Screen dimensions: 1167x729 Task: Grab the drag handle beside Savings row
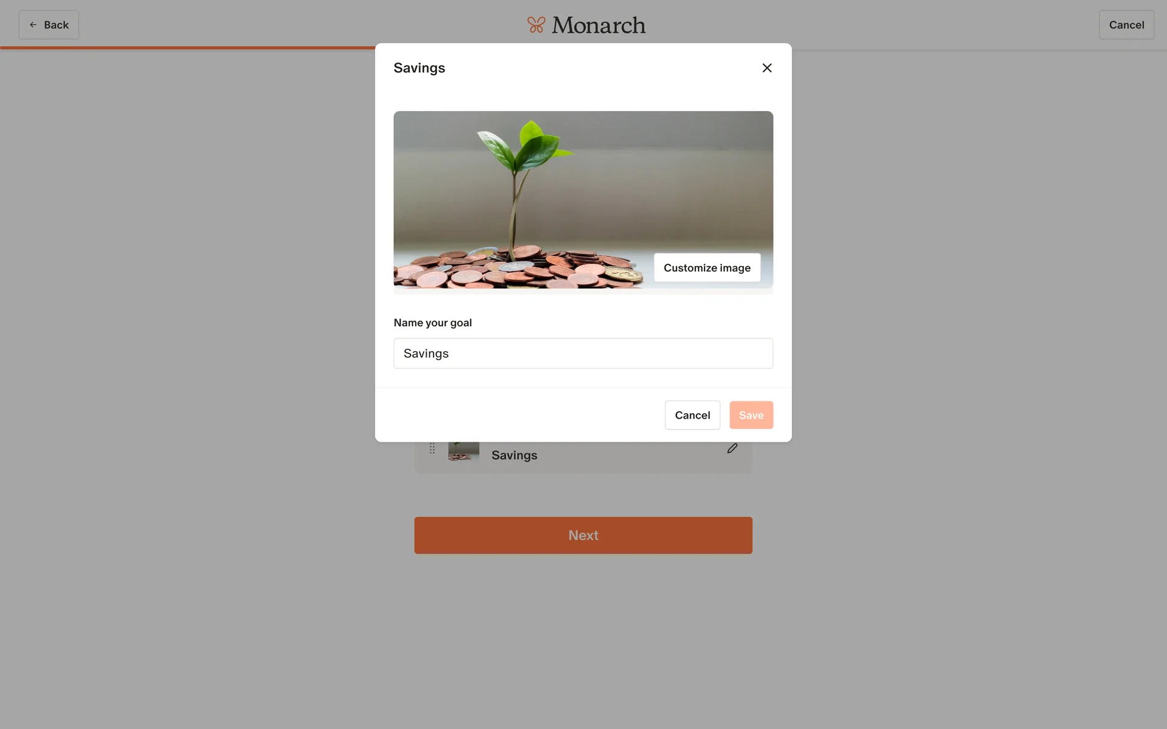click(432, 448)
